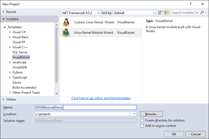Switch to medium icons list view
Screen dimensions: 209x139
[x=167, y=13]
